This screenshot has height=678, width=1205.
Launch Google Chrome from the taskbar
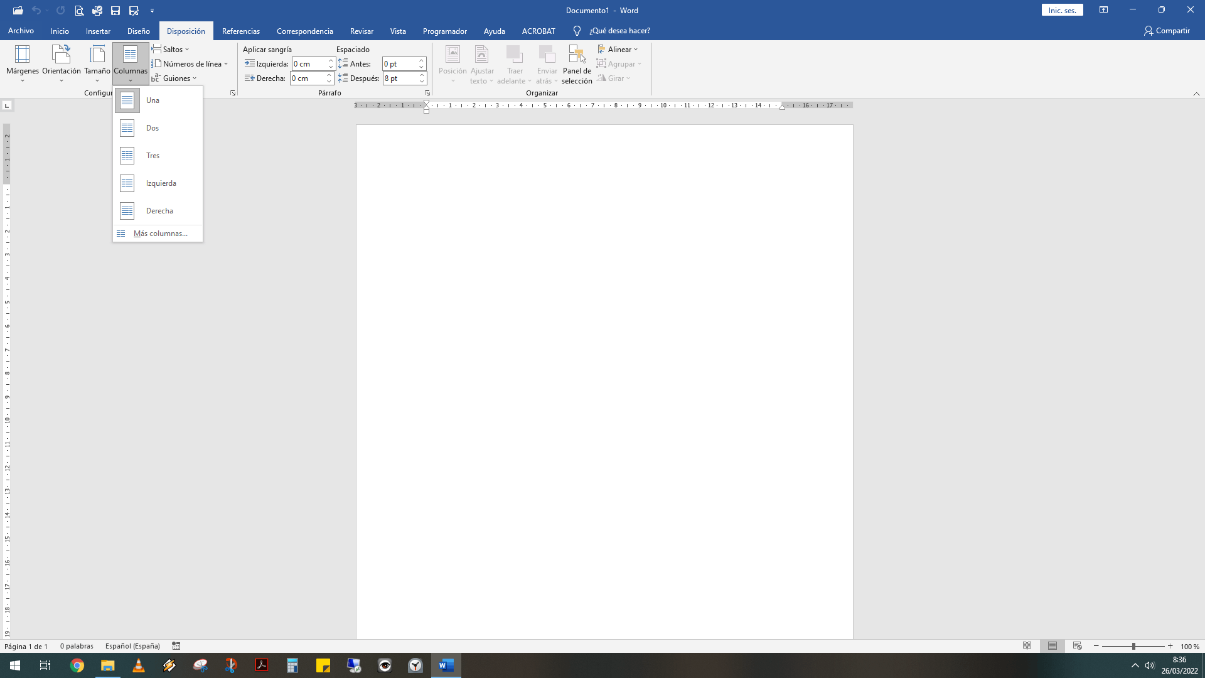tap(77, 665)
